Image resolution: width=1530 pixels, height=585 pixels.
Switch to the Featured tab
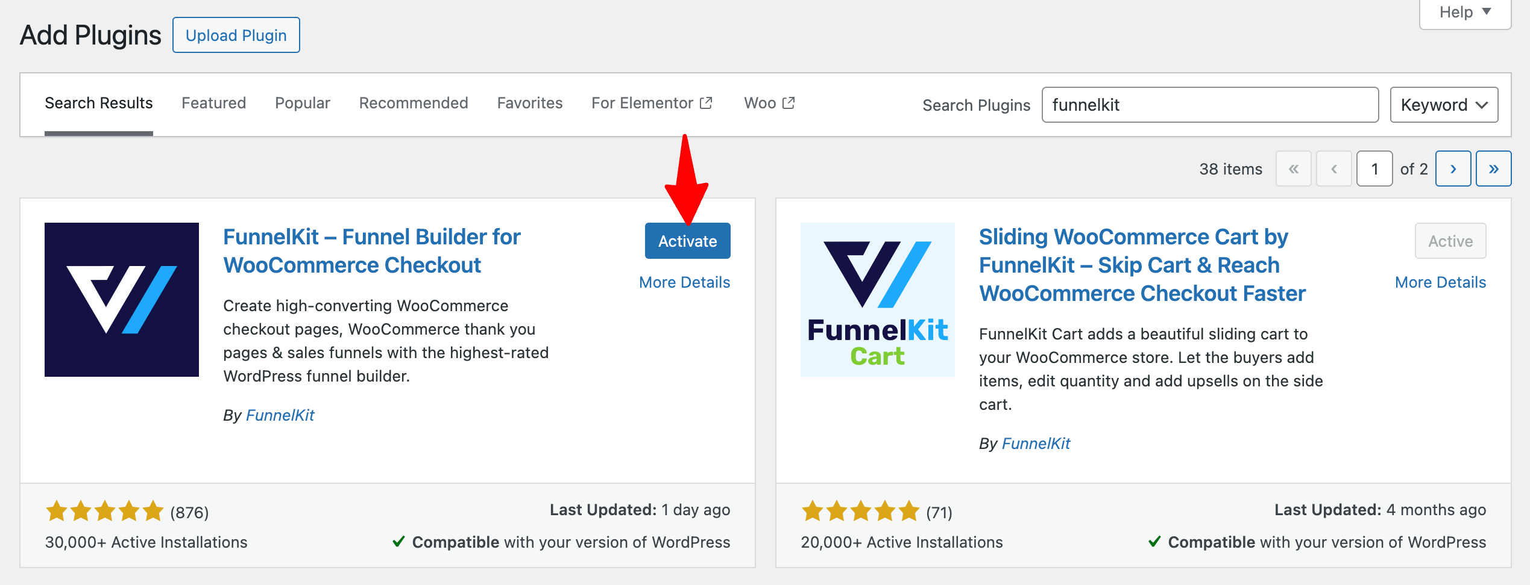click(x=213, y=103)
